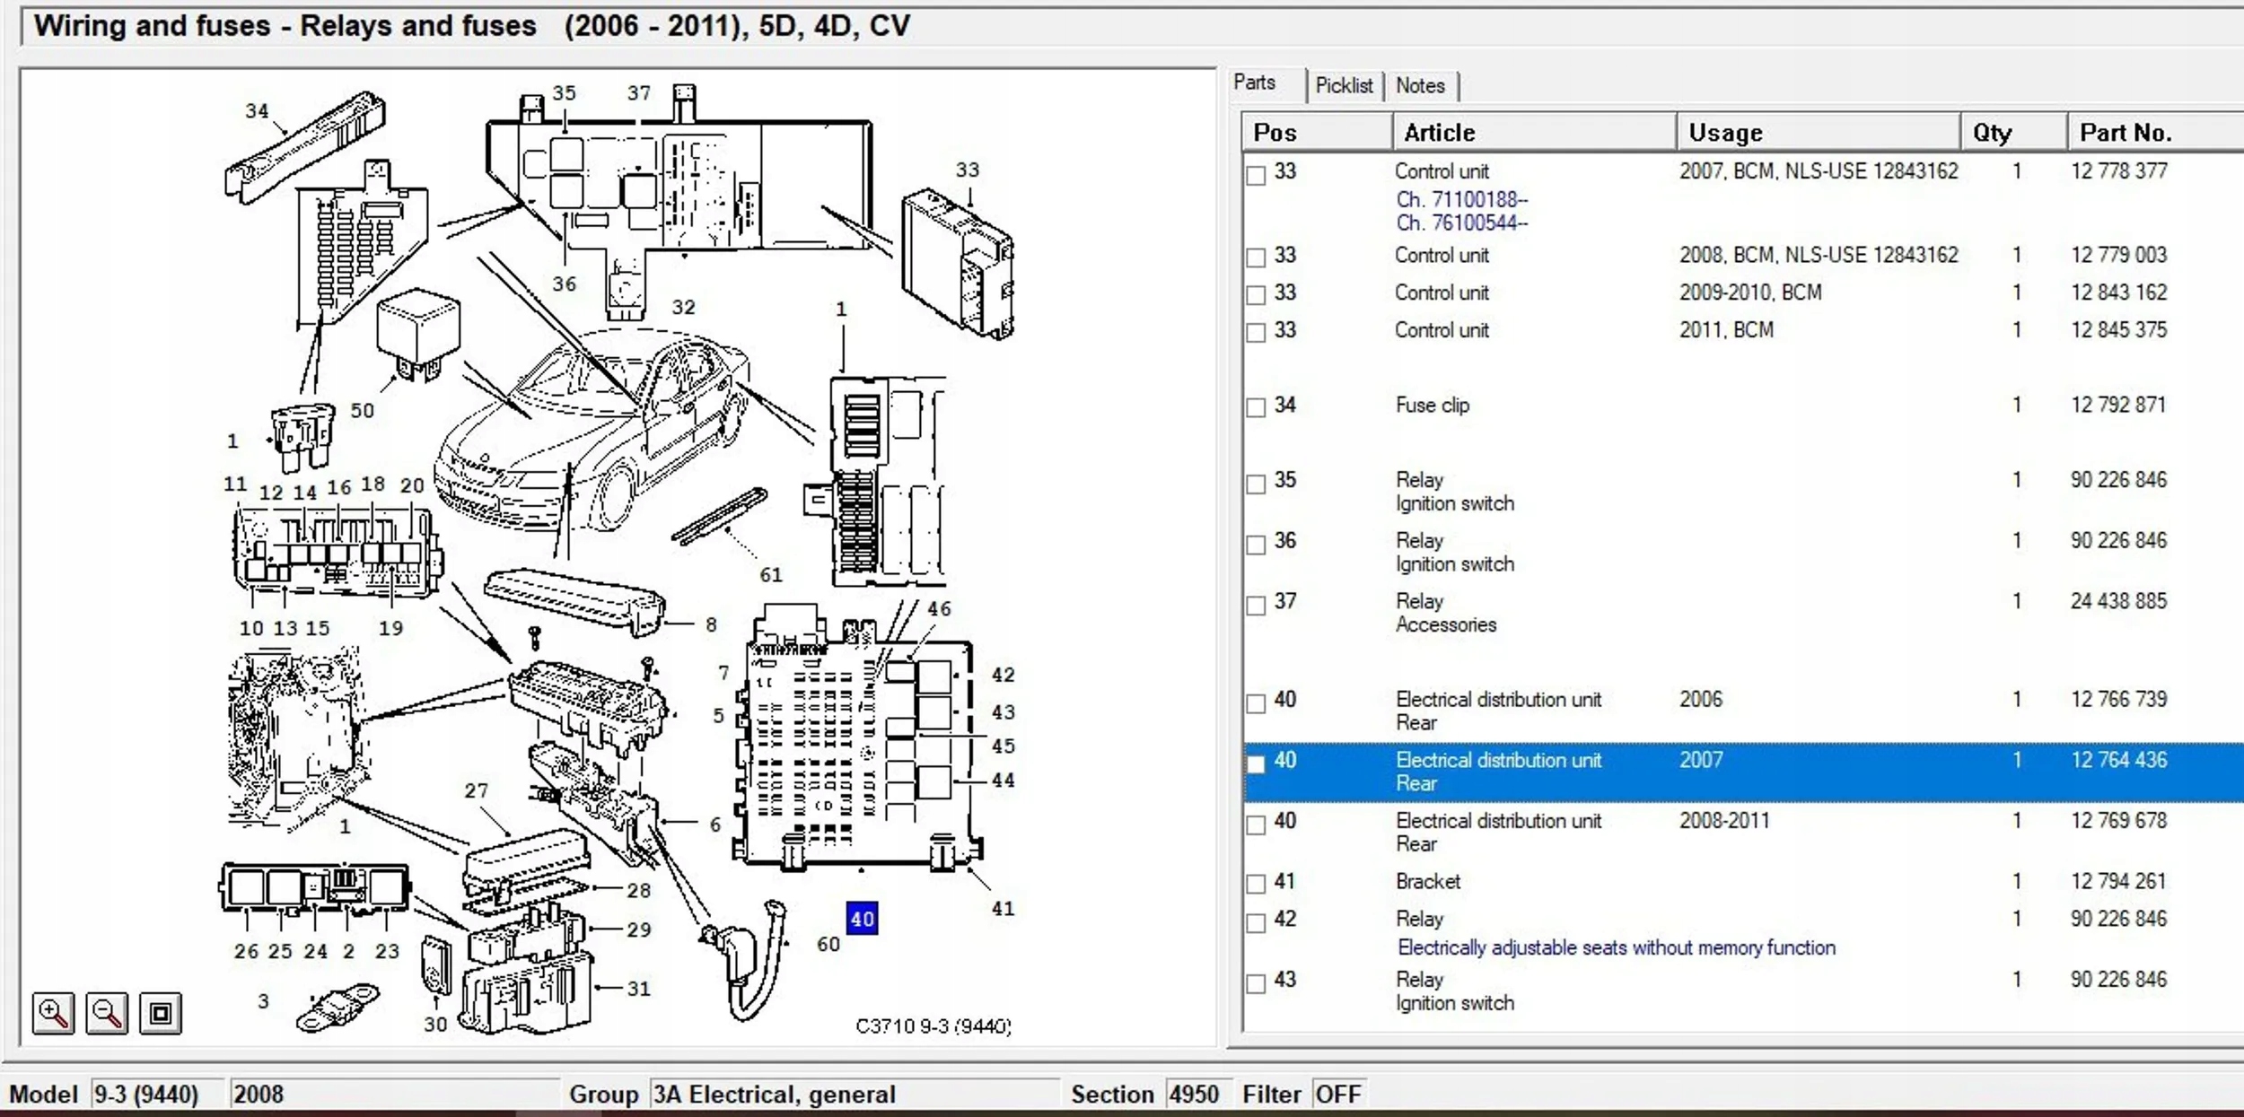2244x1117 pixels.
Task: Click the Pos column header
Action: (1315, 133)
